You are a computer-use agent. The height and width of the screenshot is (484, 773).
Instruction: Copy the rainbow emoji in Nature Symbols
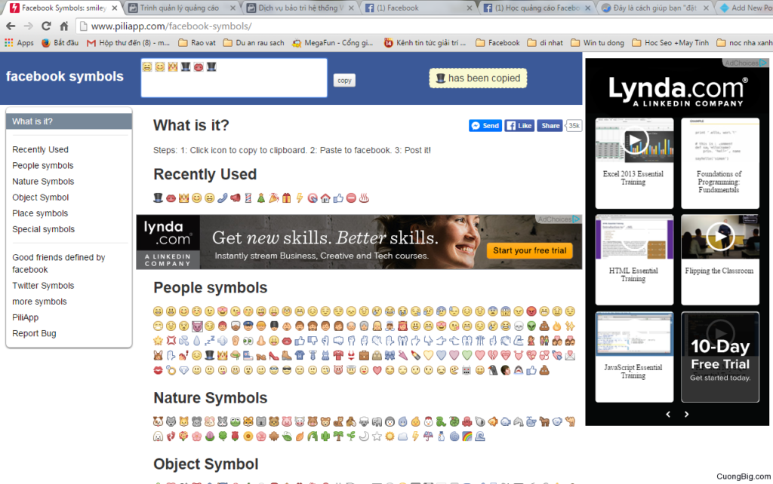click(x=467, y=437)
